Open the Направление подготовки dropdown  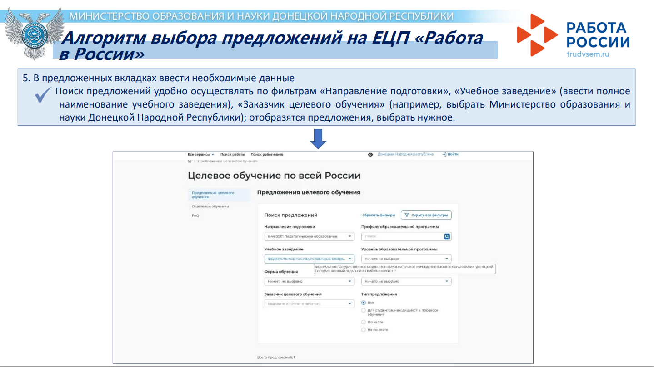[309, 236]
